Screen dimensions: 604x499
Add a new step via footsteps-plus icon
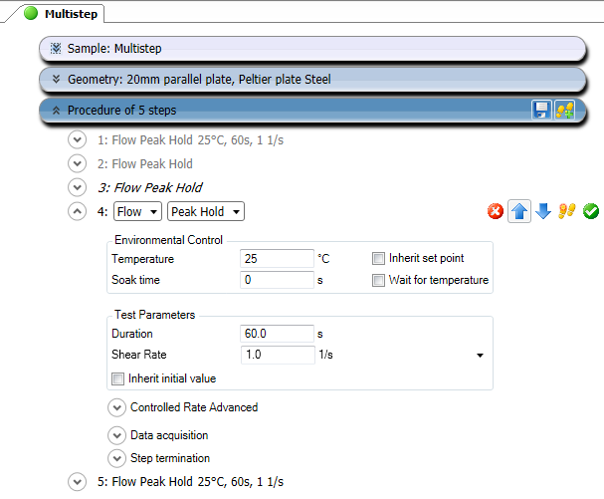click(x=565, y=111)
